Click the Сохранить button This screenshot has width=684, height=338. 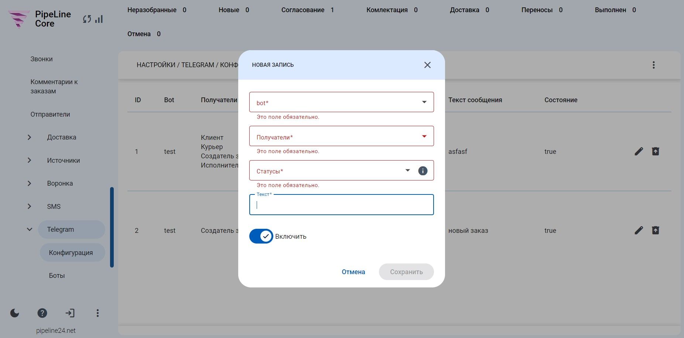tap(406, 272)
